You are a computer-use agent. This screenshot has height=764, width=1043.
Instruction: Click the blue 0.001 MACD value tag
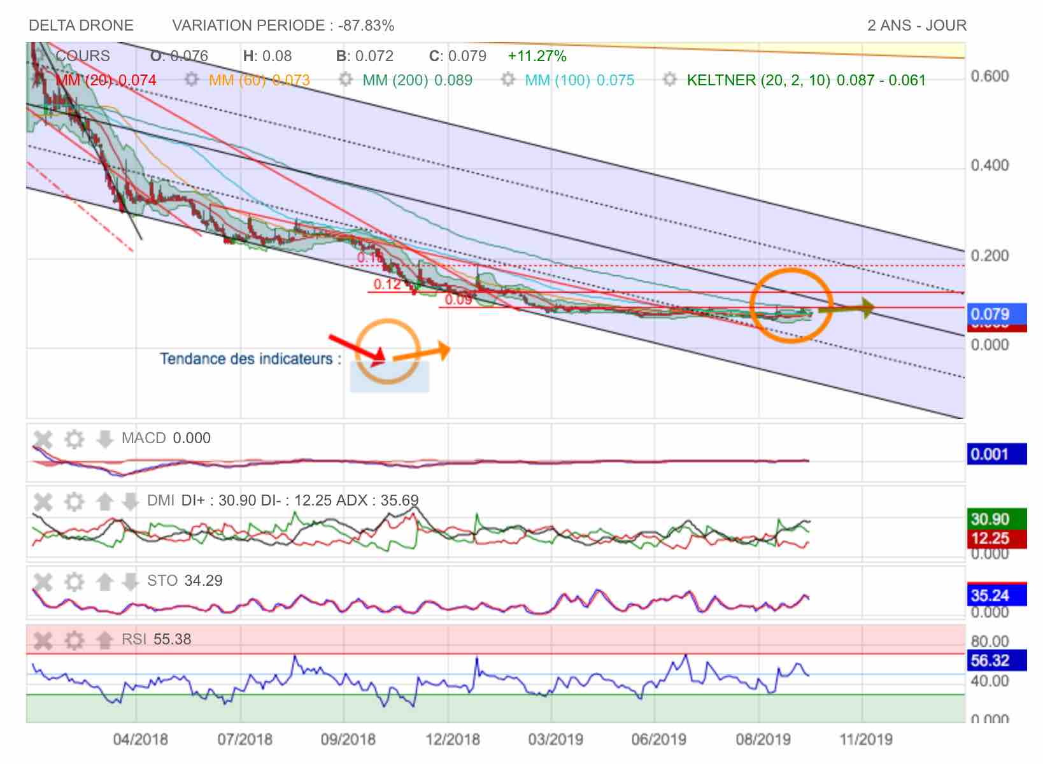[x=997, y=455]
